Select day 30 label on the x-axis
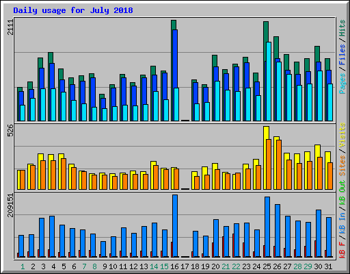 318,266
